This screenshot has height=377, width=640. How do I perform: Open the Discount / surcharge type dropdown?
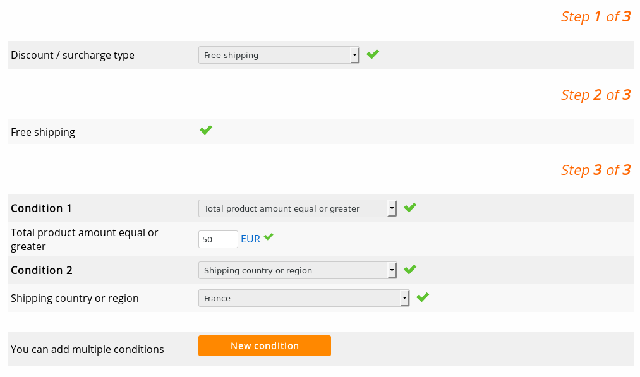click(279, 55)
